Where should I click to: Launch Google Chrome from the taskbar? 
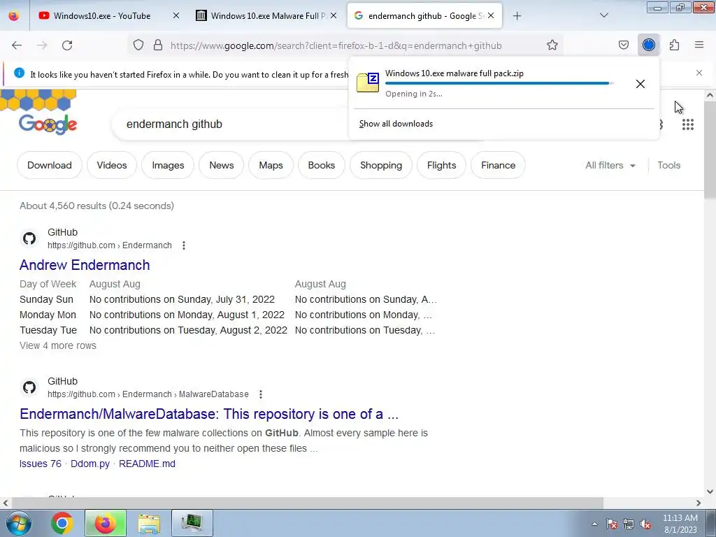tap(62, 523)
